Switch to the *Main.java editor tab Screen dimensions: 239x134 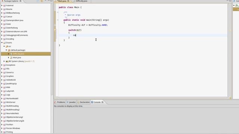pyautogui.click(x=62, y=1)
